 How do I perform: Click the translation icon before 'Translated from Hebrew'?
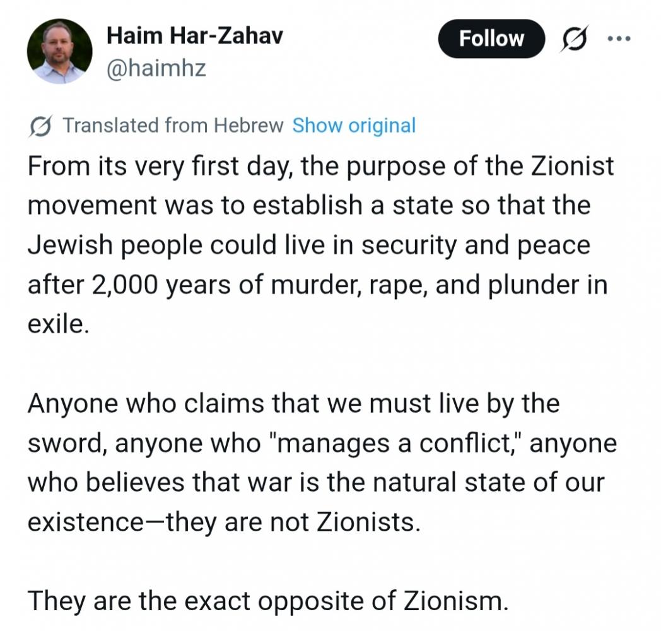40,126
